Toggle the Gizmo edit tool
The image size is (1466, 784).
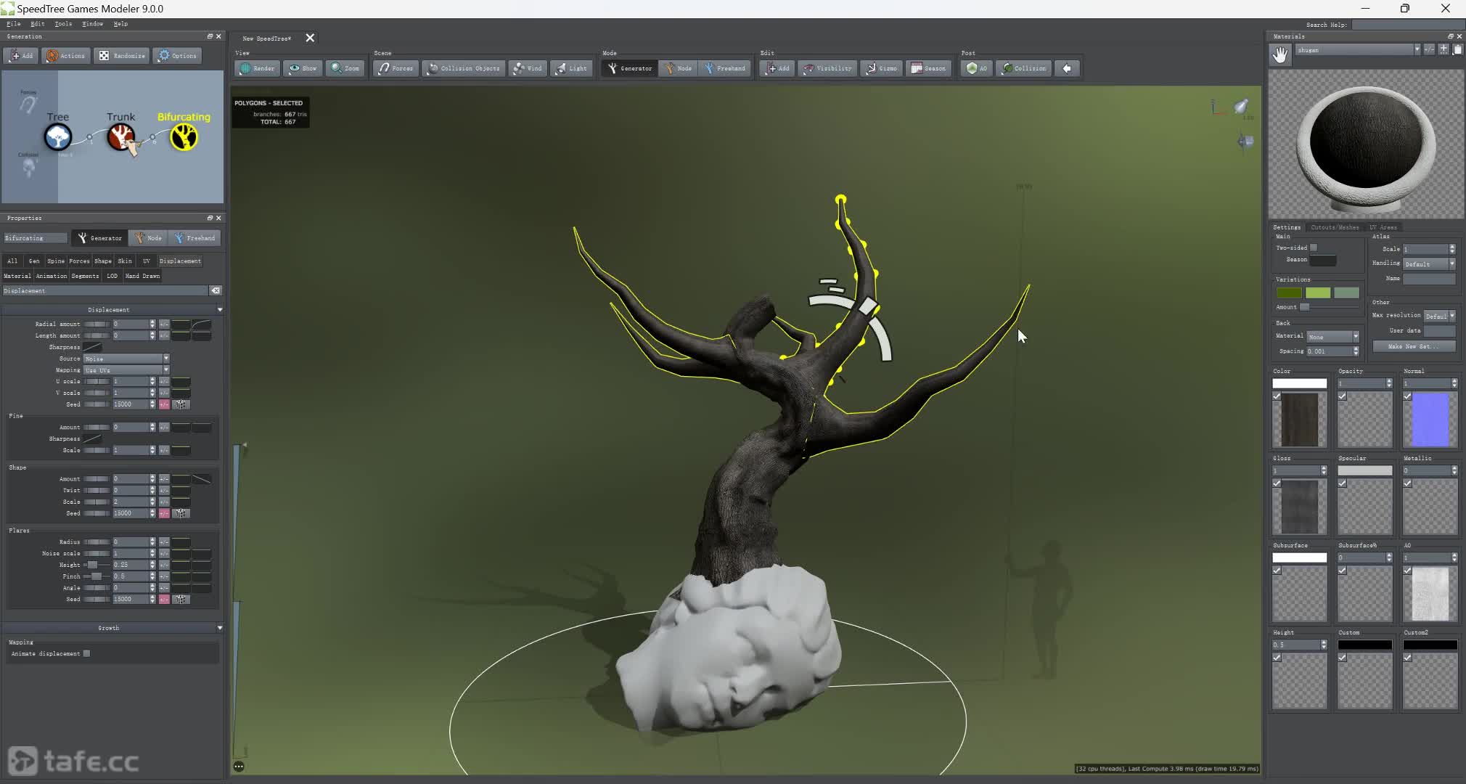point(881,68)
